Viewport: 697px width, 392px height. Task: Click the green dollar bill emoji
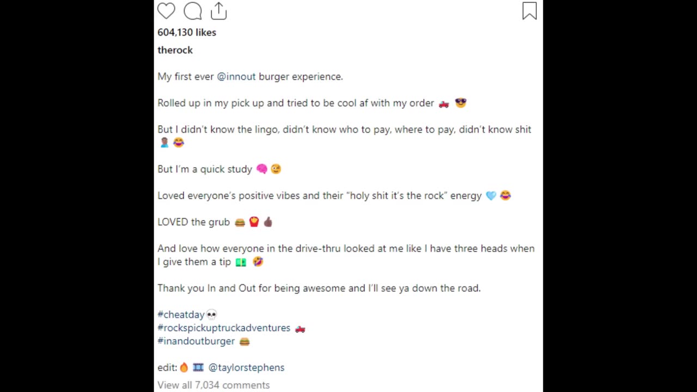[241, 262]
